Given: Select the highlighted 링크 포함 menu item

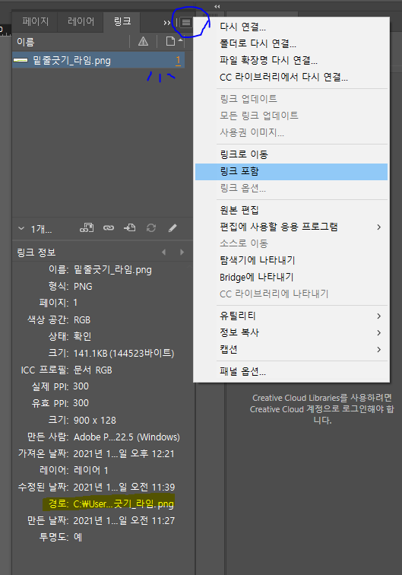Looking at the screenshot, I should tap(291, 172).
